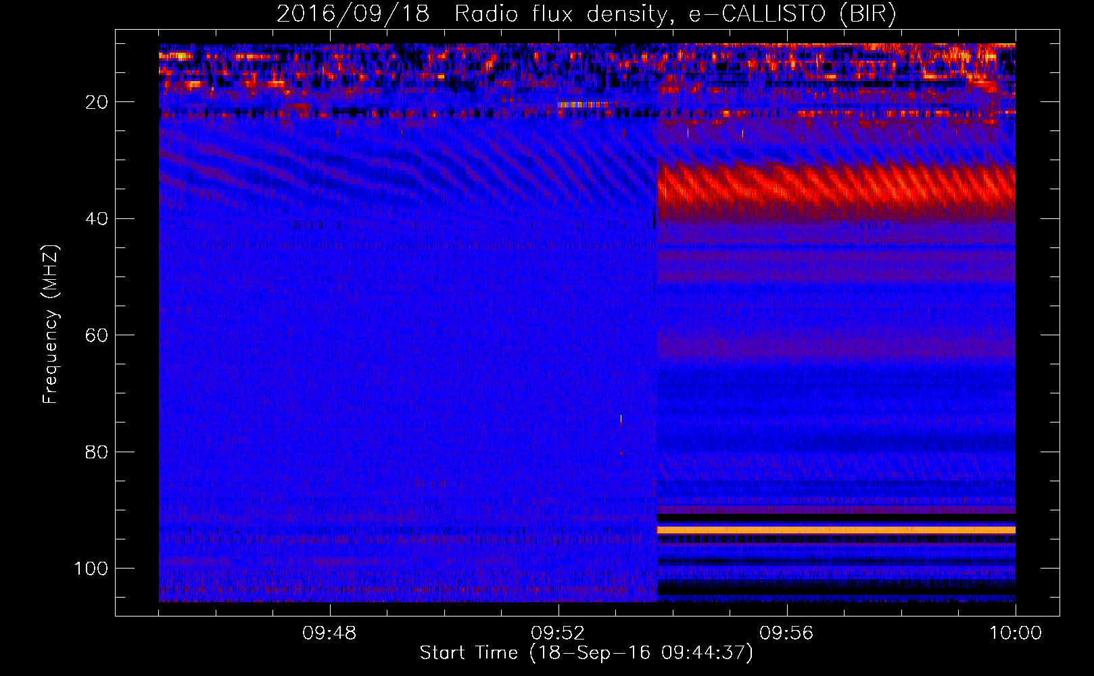The image size is (1094, 676).
Task: Click the 09:56 time tick label
Action: point(786,633)
